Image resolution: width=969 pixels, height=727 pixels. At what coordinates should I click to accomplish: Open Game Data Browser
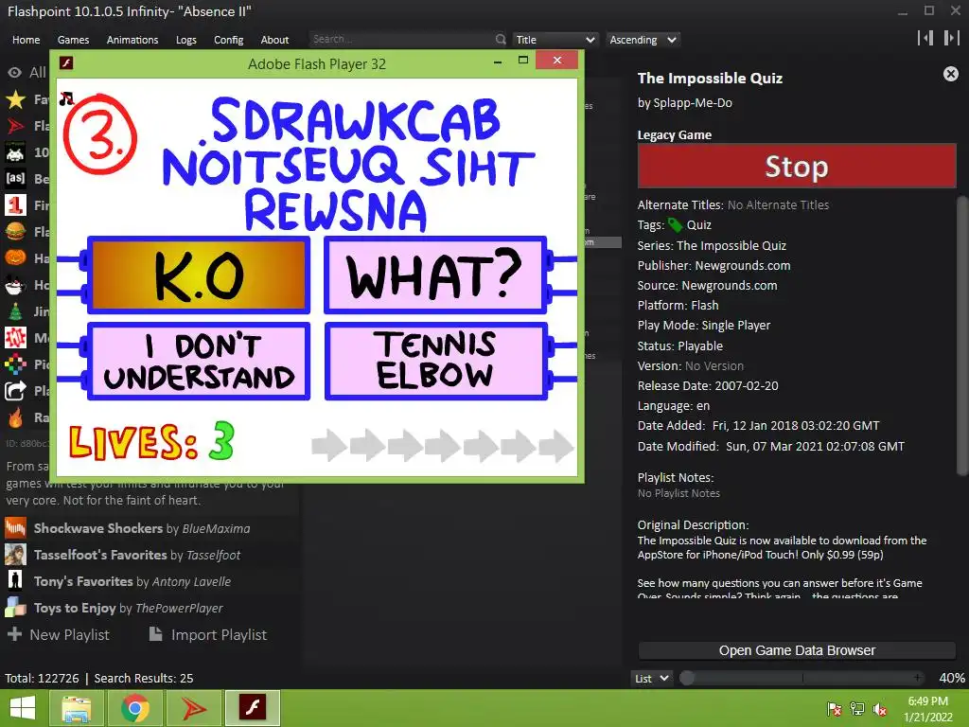[797, 650]
